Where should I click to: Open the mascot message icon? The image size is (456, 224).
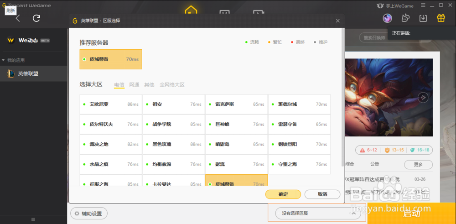click(x=405, y=18)
